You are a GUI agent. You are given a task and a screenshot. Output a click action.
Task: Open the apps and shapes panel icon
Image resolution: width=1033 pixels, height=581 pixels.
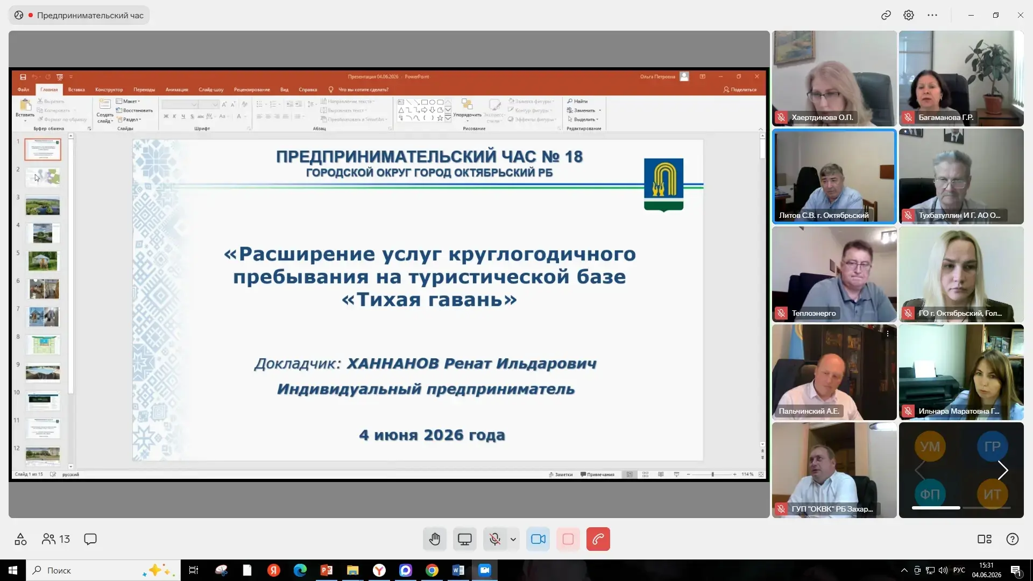click(20, 539)
